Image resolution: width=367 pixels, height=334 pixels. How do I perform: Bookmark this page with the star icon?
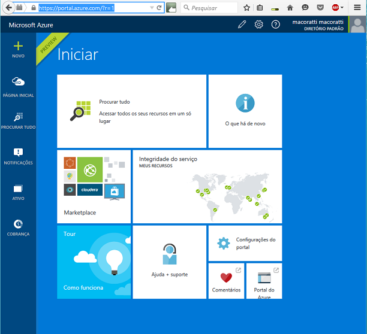tap(246, 8)
